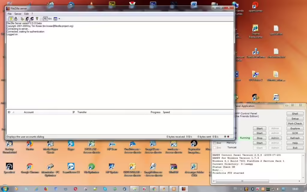Click 'FileZilla FTP started' log line in XAMPP

(x=228, y=173)
